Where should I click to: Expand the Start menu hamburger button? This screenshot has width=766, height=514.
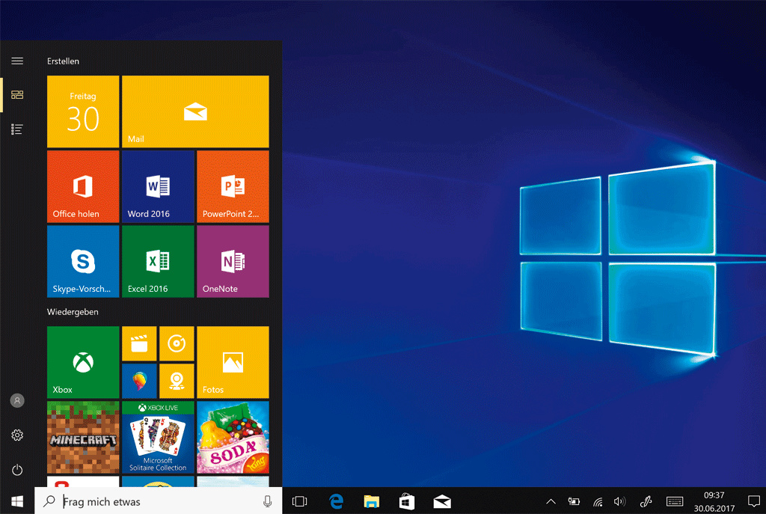(17, 61)
